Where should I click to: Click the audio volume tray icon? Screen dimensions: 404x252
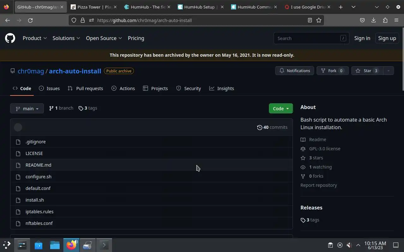pos(349,245)
